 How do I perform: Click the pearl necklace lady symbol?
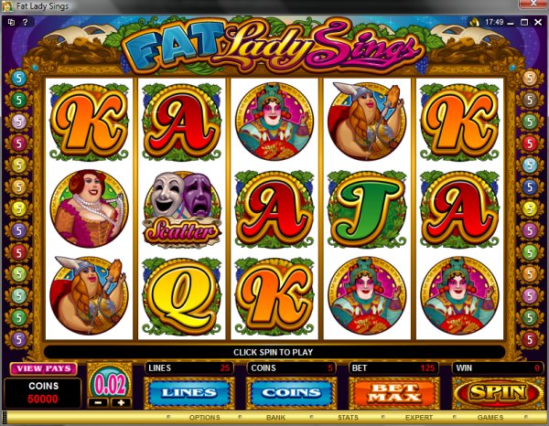coord(89,208)
